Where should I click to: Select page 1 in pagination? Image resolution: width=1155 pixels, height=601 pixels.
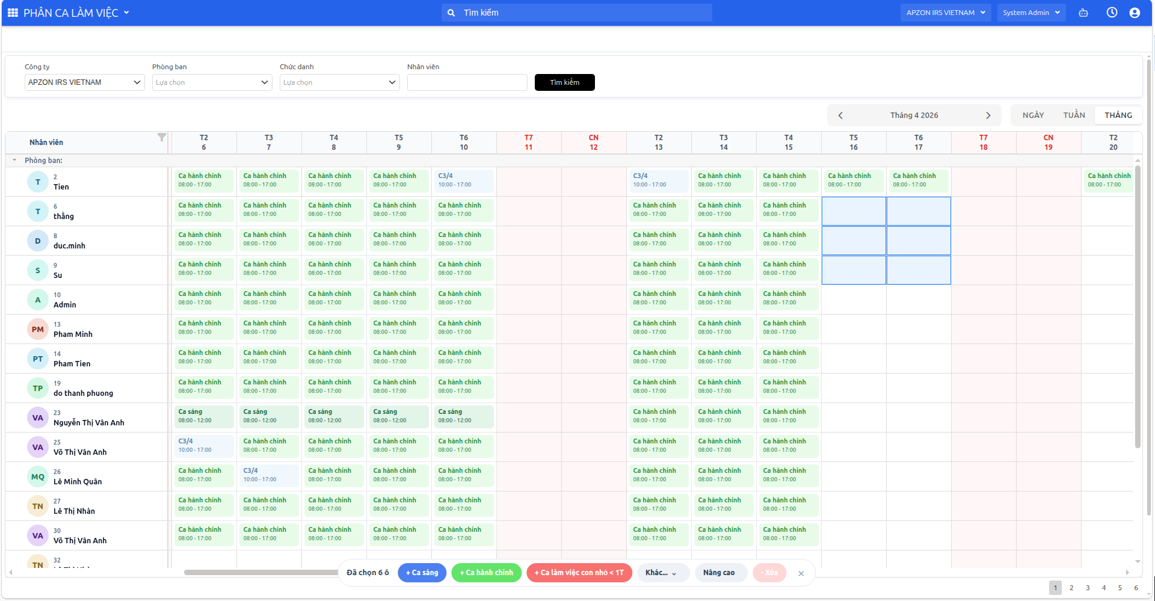1055,588
